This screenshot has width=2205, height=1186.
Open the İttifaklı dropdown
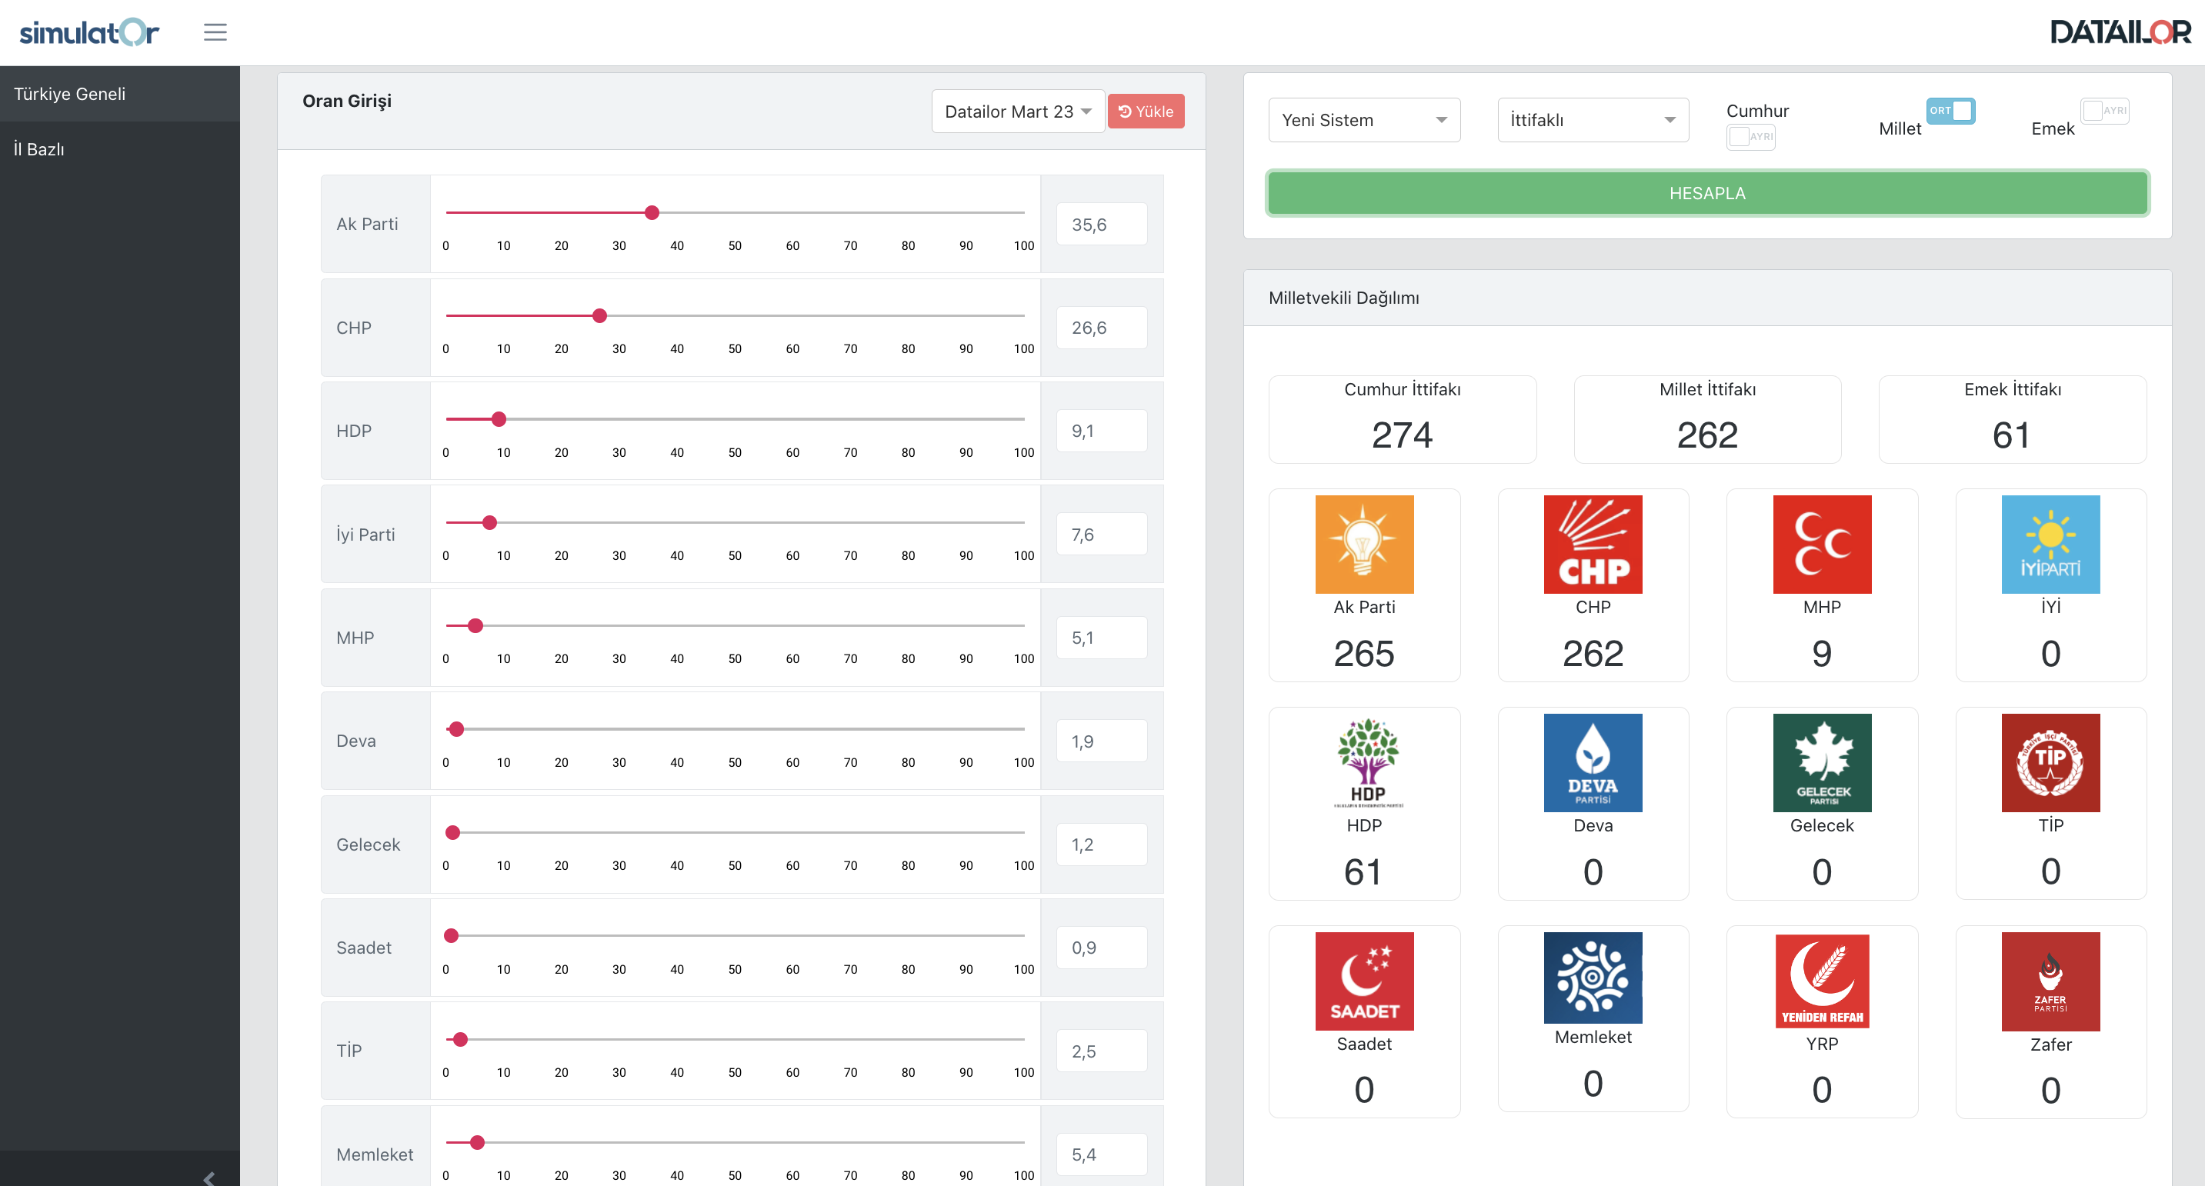pos(1592,121)
